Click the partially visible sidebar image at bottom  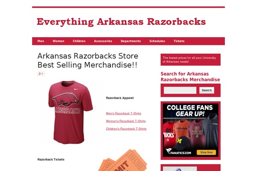coord(180,169)
